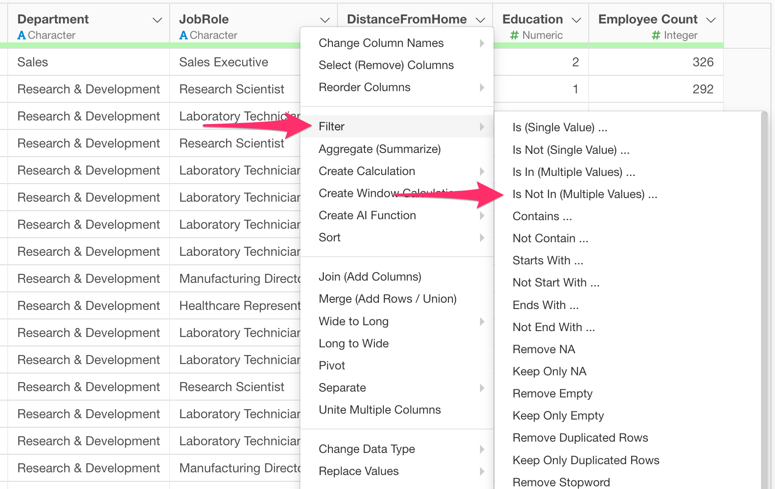Expand the DistanceFromHome column menu chevron

point(480,20)
